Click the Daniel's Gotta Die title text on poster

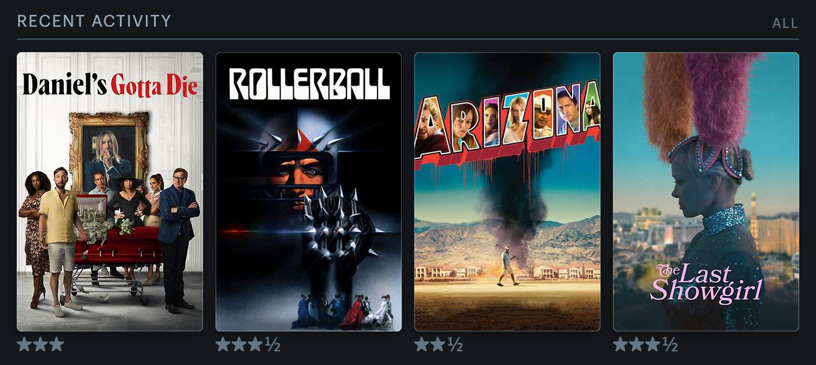[x=110, y=86]
